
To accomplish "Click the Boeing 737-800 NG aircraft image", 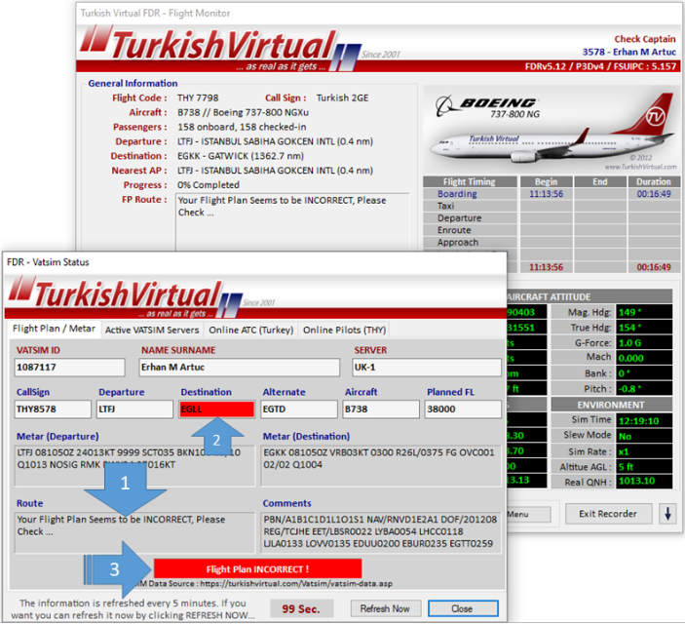I will coord(552,130).
